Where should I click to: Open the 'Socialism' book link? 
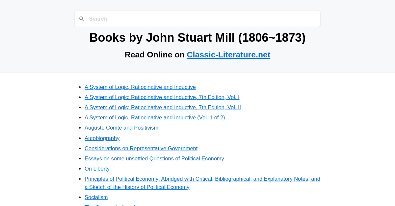(x=96, y=197)
